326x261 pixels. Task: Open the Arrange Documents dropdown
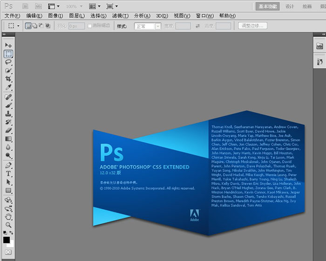(95, 7)
